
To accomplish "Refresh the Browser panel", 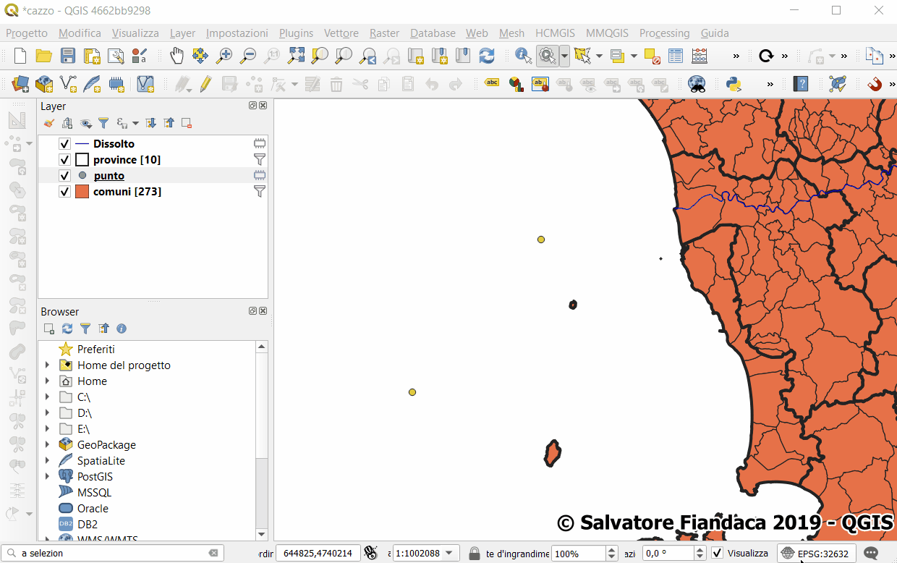I will pyautogui.click(x=67, y=329).
